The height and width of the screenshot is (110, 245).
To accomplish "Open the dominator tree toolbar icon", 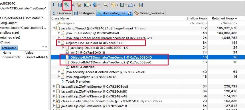I will tap(66, 5).
